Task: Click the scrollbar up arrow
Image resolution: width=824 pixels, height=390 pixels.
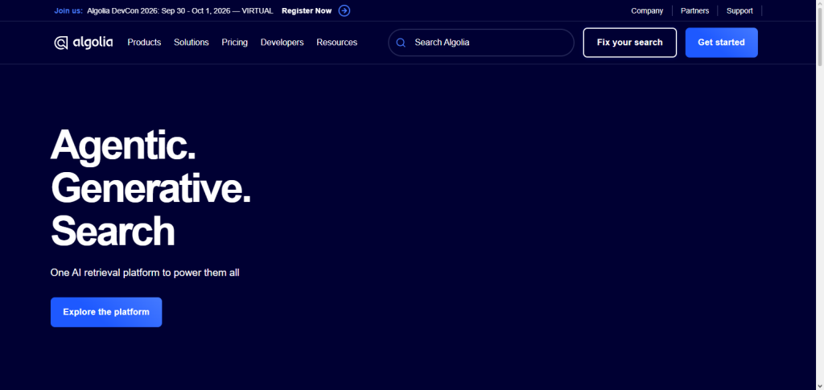Action: [x=820, y=4]
